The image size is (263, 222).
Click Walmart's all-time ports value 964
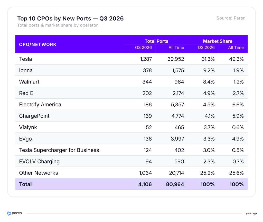click(x=179, y=82)
